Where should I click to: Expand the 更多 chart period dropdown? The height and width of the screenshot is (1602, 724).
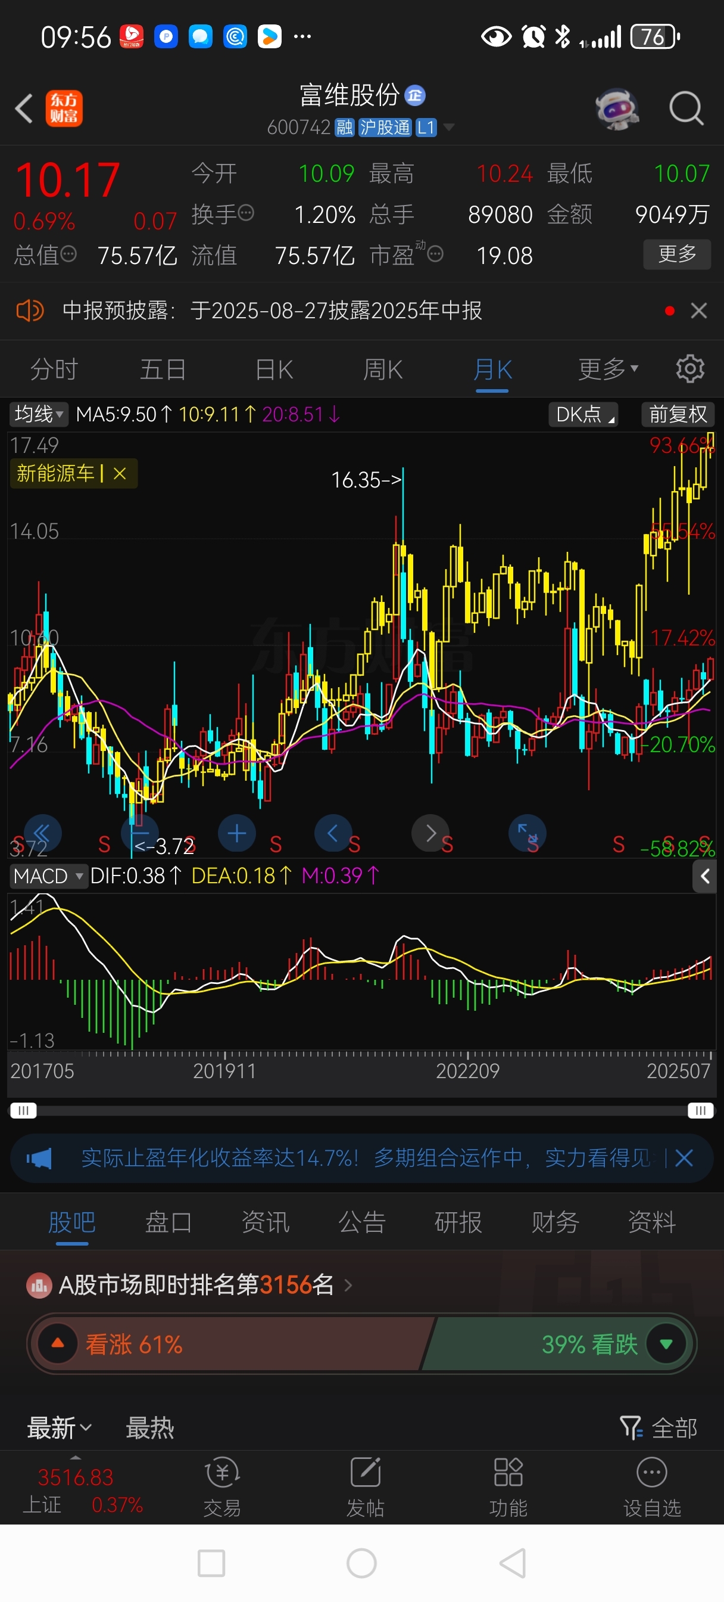[608, 369]
